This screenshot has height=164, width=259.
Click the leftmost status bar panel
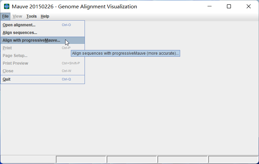(28, 160)
